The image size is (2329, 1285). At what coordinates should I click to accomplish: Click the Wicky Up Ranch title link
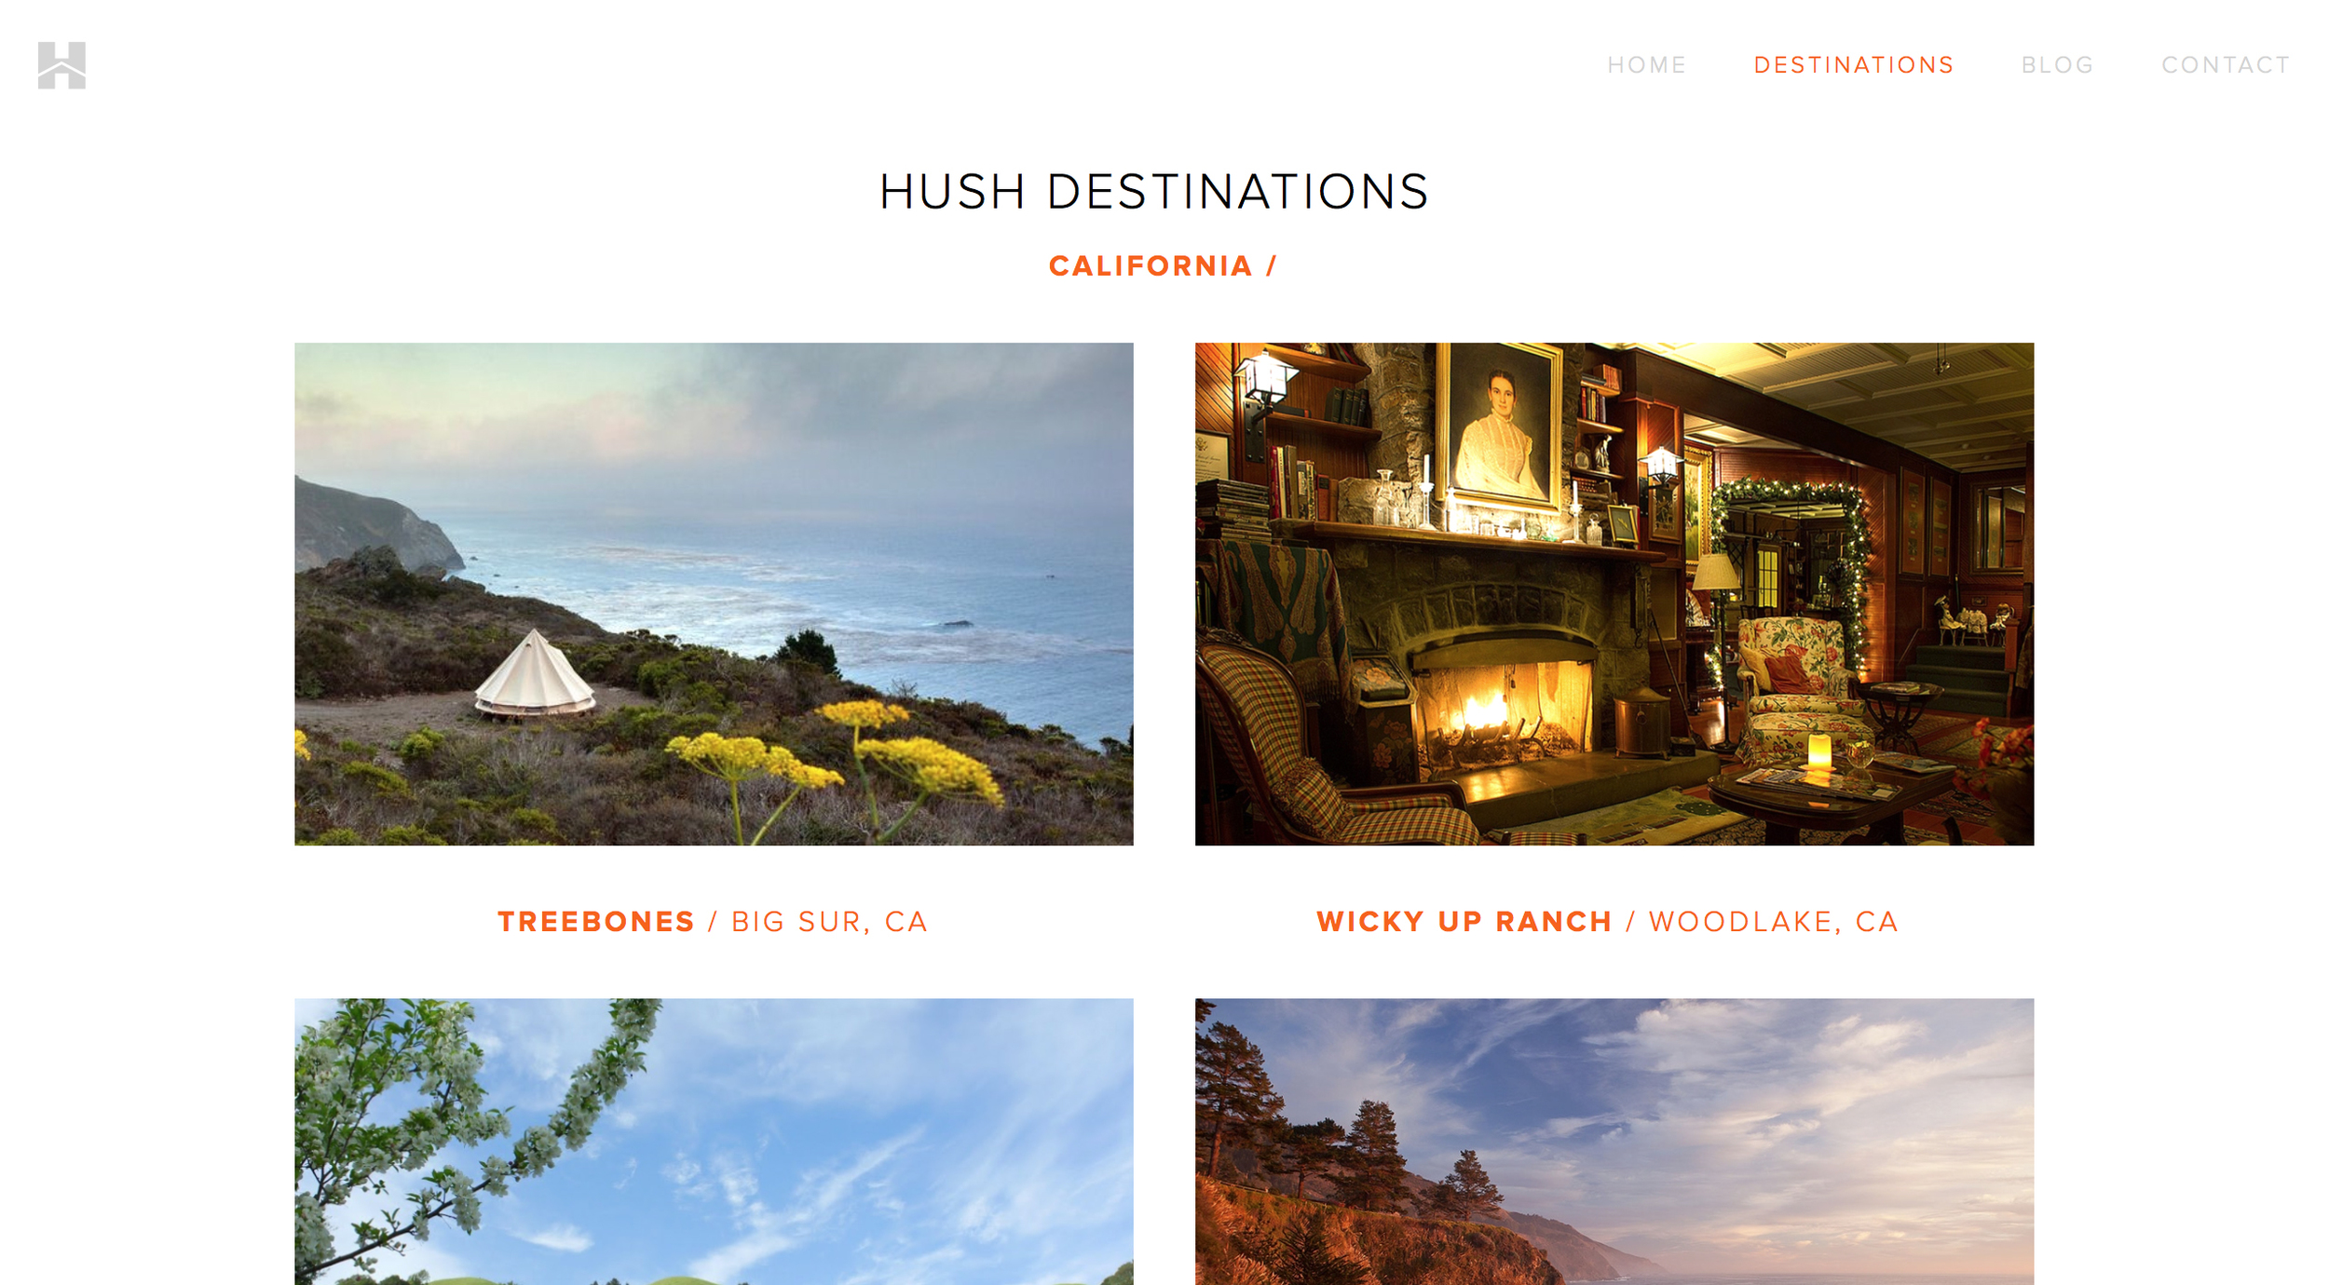tap(1464, 922)
